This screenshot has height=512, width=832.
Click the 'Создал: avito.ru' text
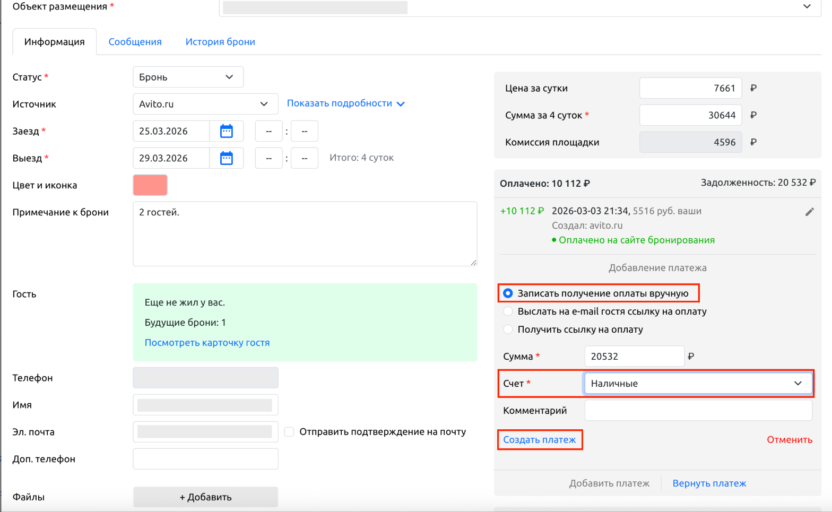(587, 225)
